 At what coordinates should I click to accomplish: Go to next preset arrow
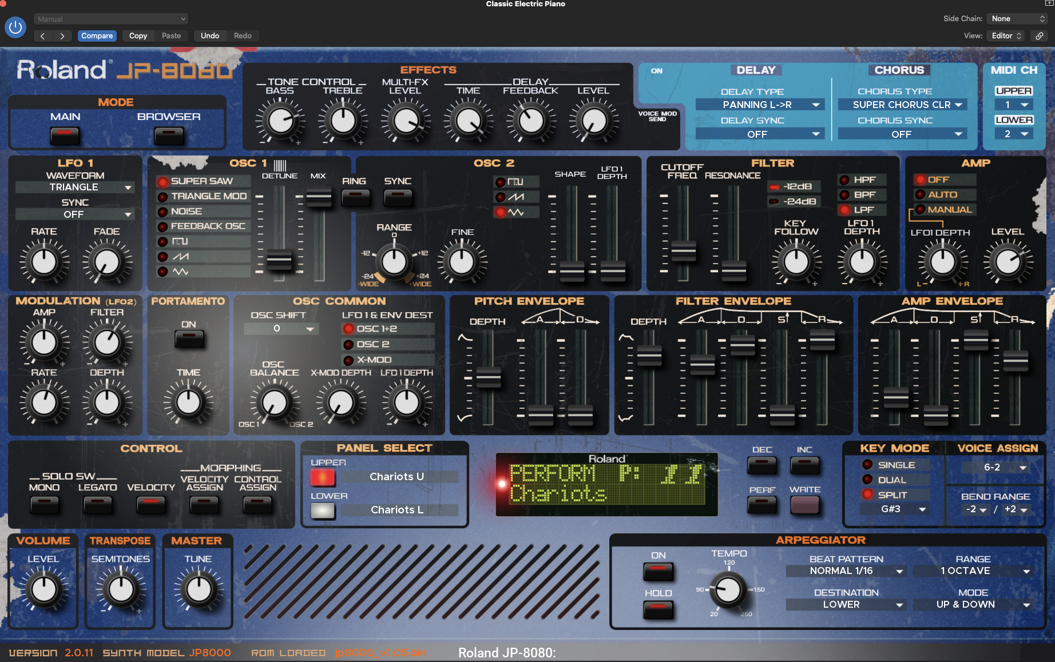tap(62, 35)
